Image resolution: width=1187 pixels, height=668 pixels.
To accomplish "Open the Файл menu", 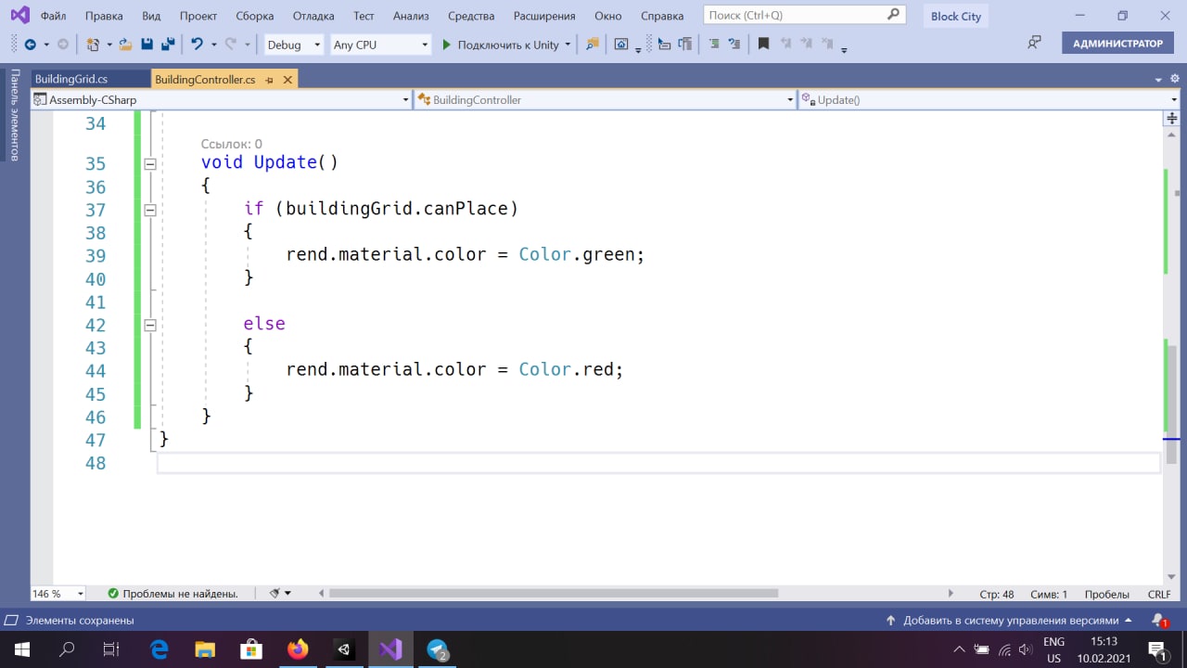I will click(x=53, y=16).
